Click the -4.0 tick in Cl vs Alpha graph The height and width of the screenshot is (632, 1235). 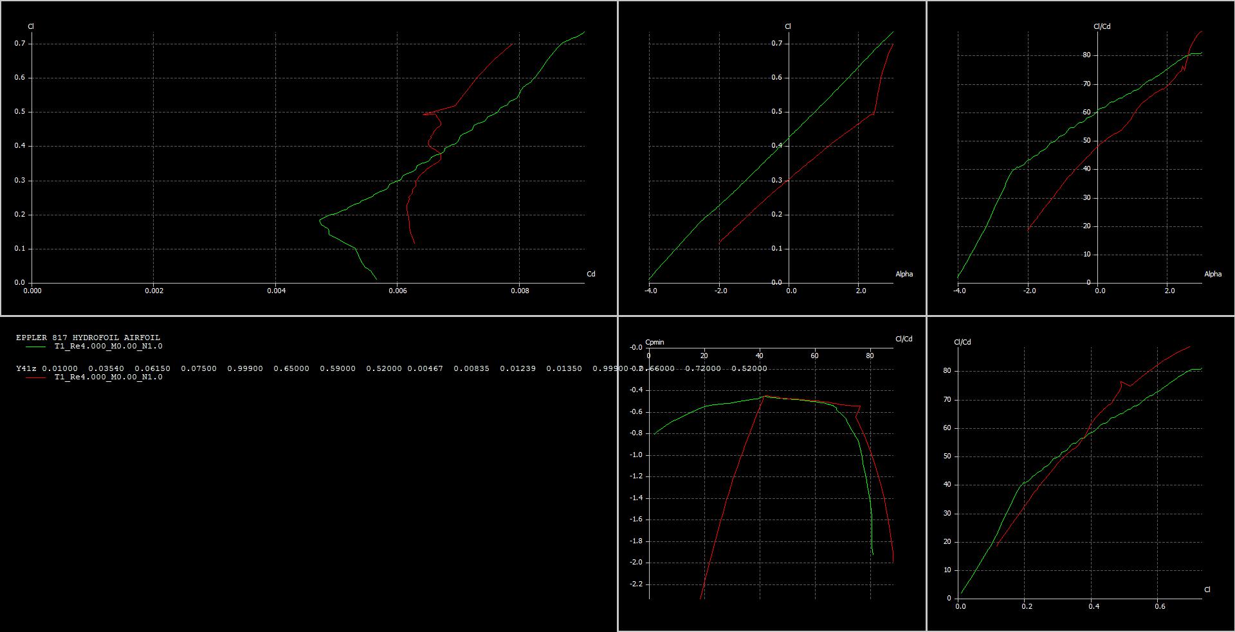click(x=650, y=291)
